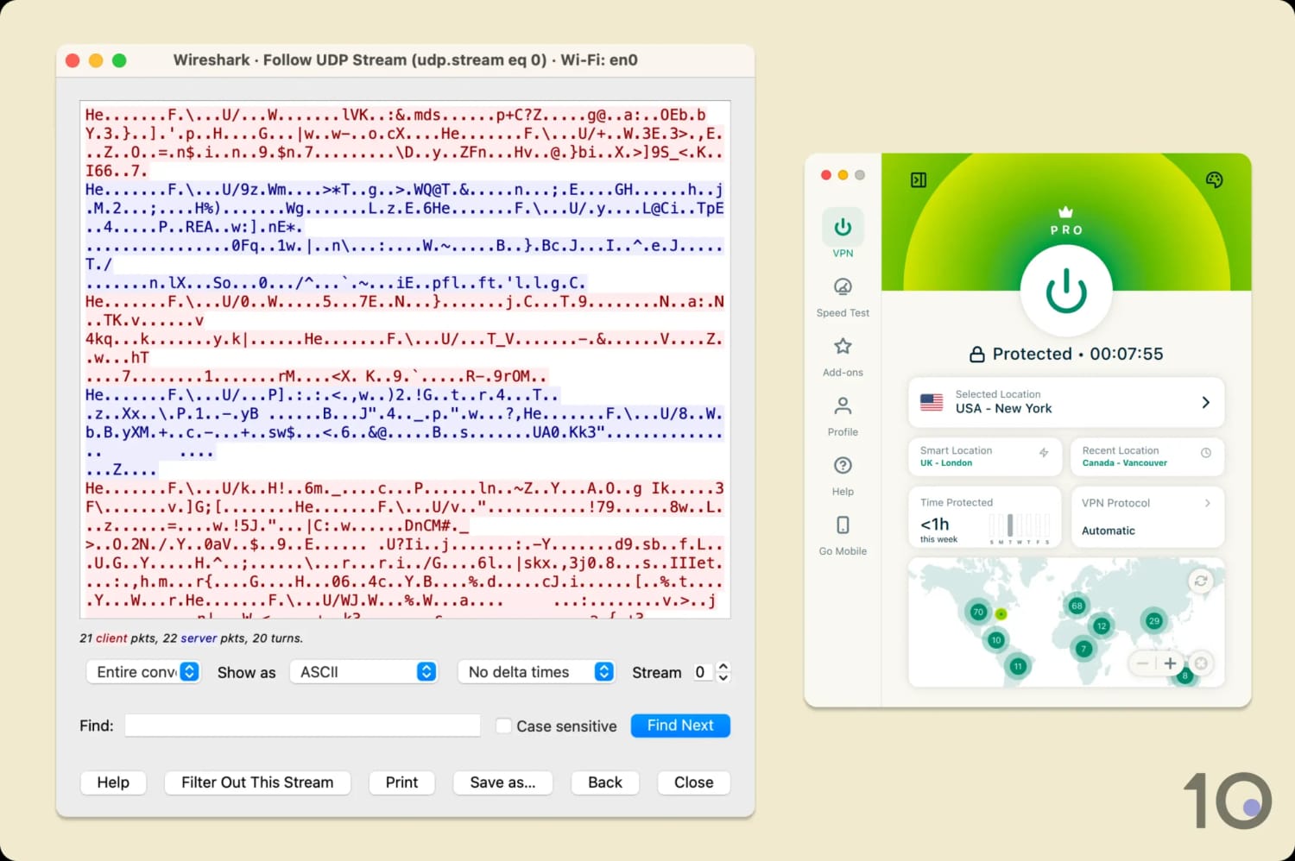Viewport: 1295px width, 861px height.
Task: Connect to Smart Location UK - London
Action: click(984, 456)
